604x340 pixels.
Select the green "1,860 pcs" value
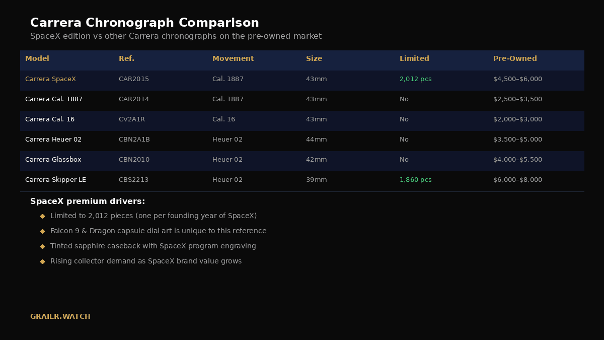[x=415, y=180]
